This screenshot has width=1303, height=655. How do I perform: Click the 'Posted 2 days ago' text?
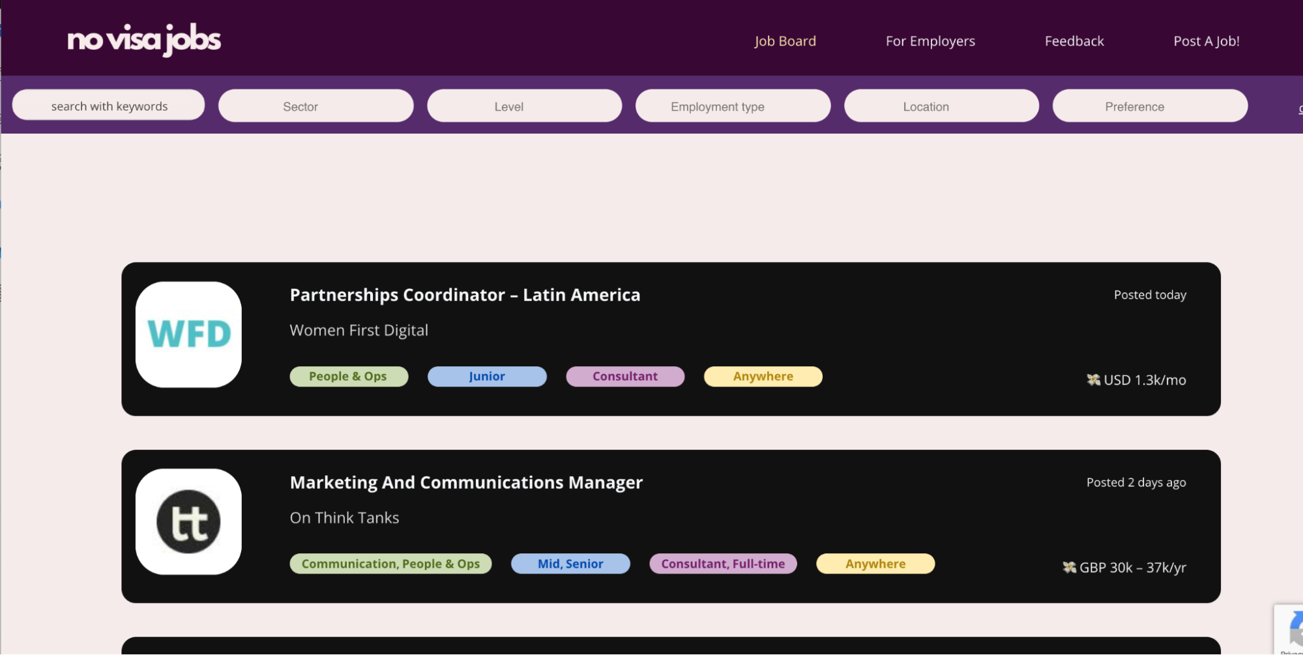[1136, 483]
